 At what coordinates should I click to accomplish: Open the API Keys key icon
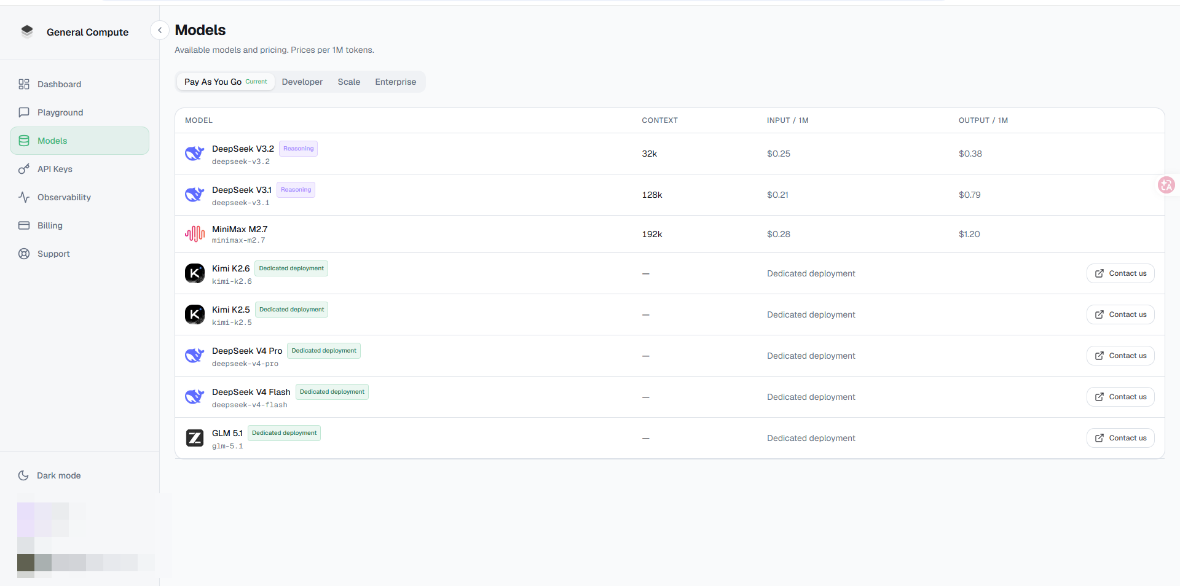(24, 169)
